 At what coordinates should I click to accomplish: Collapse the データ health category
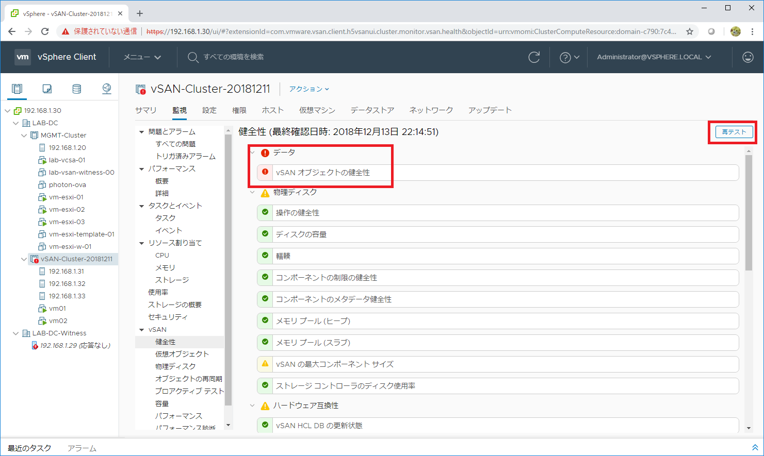252,153
